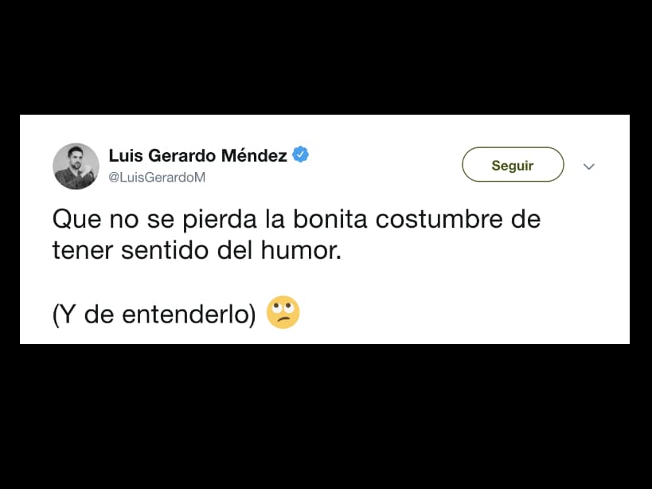Open Luis Gerardo Méndez's profile avatar
652x489 pixels.
pos(76,166)
